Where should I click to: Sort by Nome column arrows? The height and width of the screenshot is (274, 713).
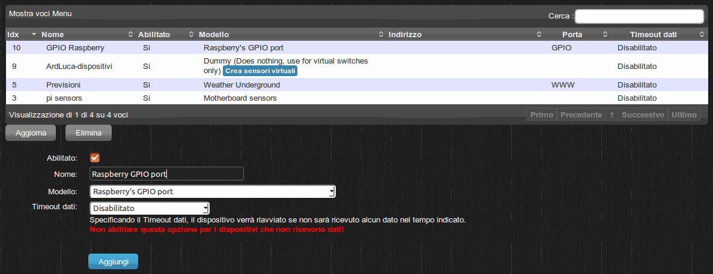pyautogui.click(x=130, y=35)
